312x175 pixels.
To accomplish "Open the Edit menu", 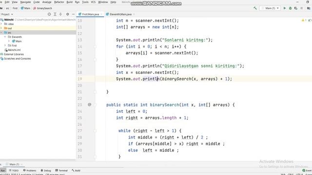I will point(7,2).
